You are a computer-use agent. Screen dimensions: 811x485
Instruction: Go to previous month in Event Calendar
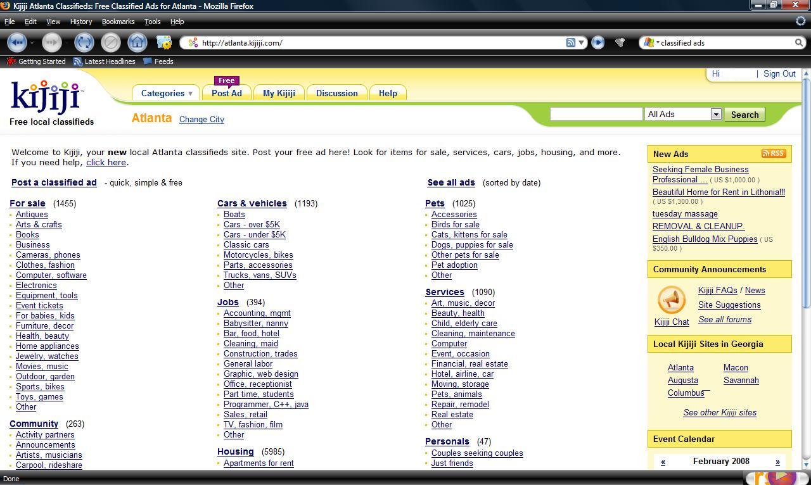click(663, 462)
